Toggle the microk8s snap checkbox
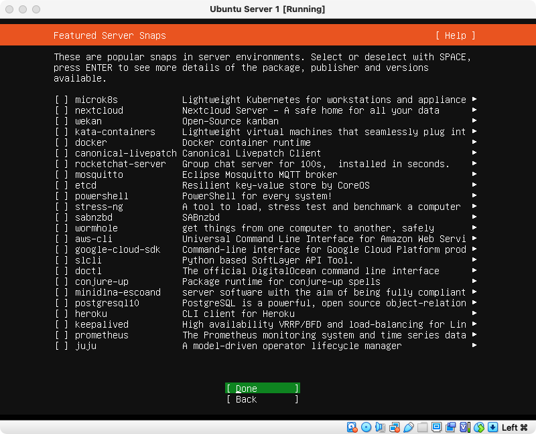The width and height of the screenshot is (536, 434). point(62,100)
